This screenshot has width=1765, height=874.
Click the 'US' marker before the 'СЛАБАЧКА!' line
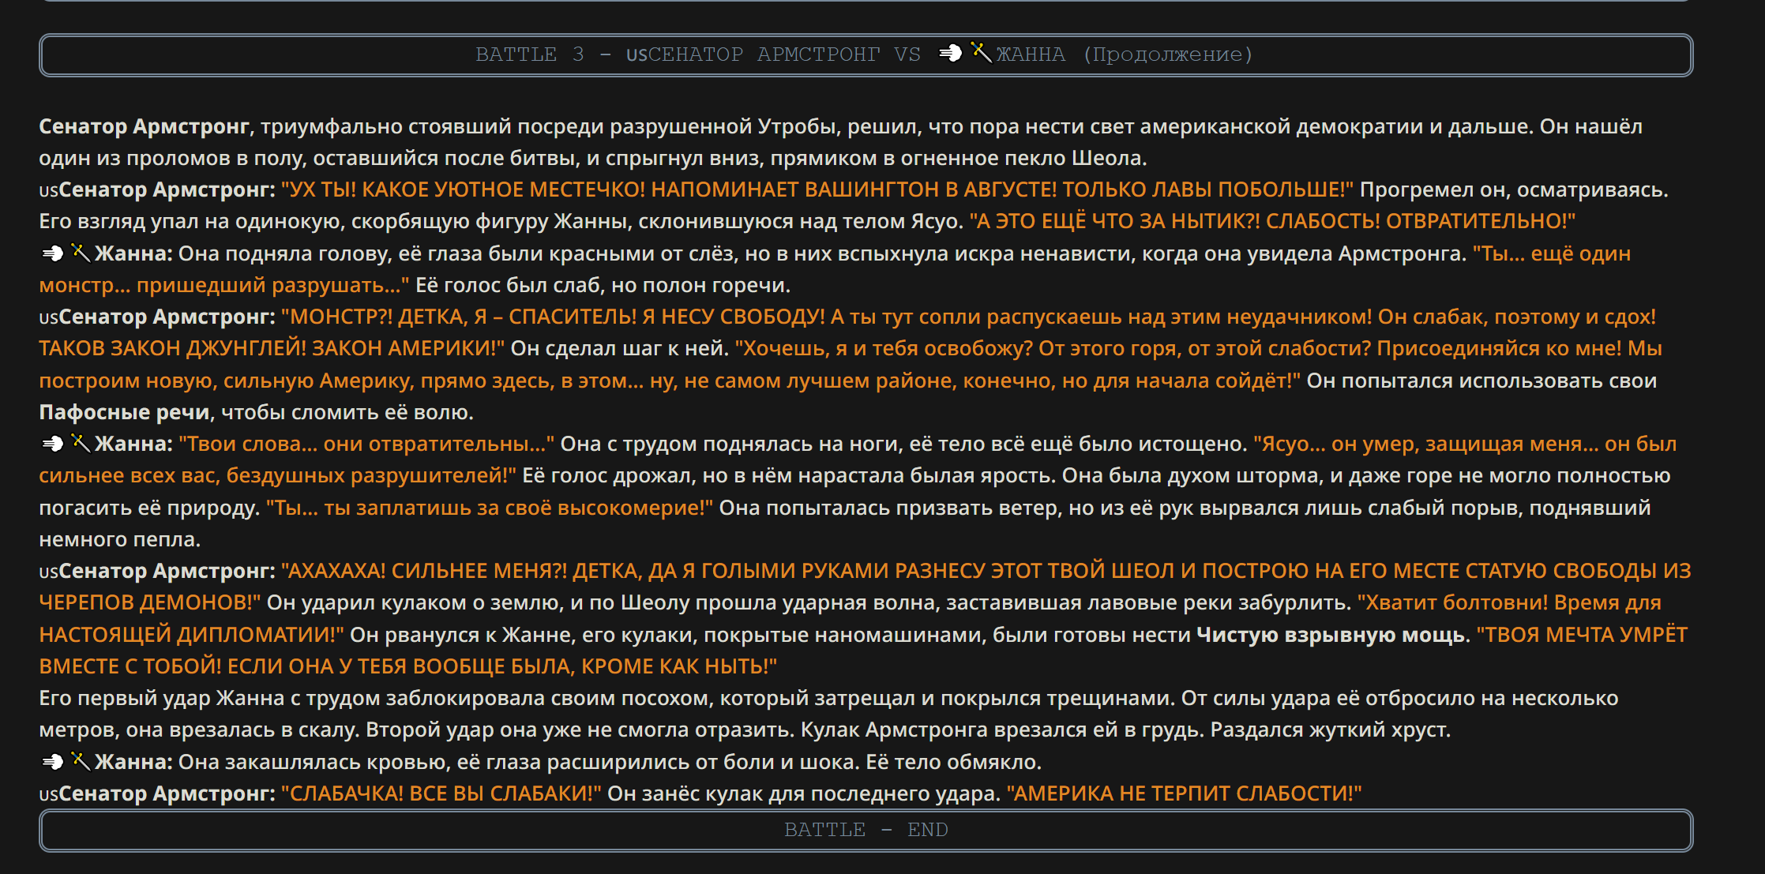[49, 795]
